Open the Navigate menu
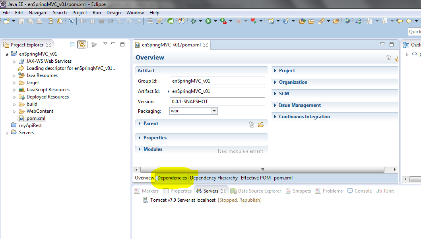The height and width of the screenshot is (239, 421). [38, 13]
